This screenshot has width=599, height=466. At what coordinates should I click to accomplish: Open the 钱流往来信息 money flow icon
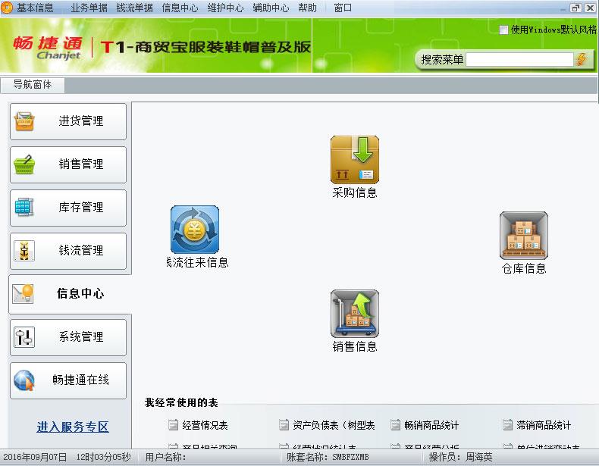click(x=195, y=230)
